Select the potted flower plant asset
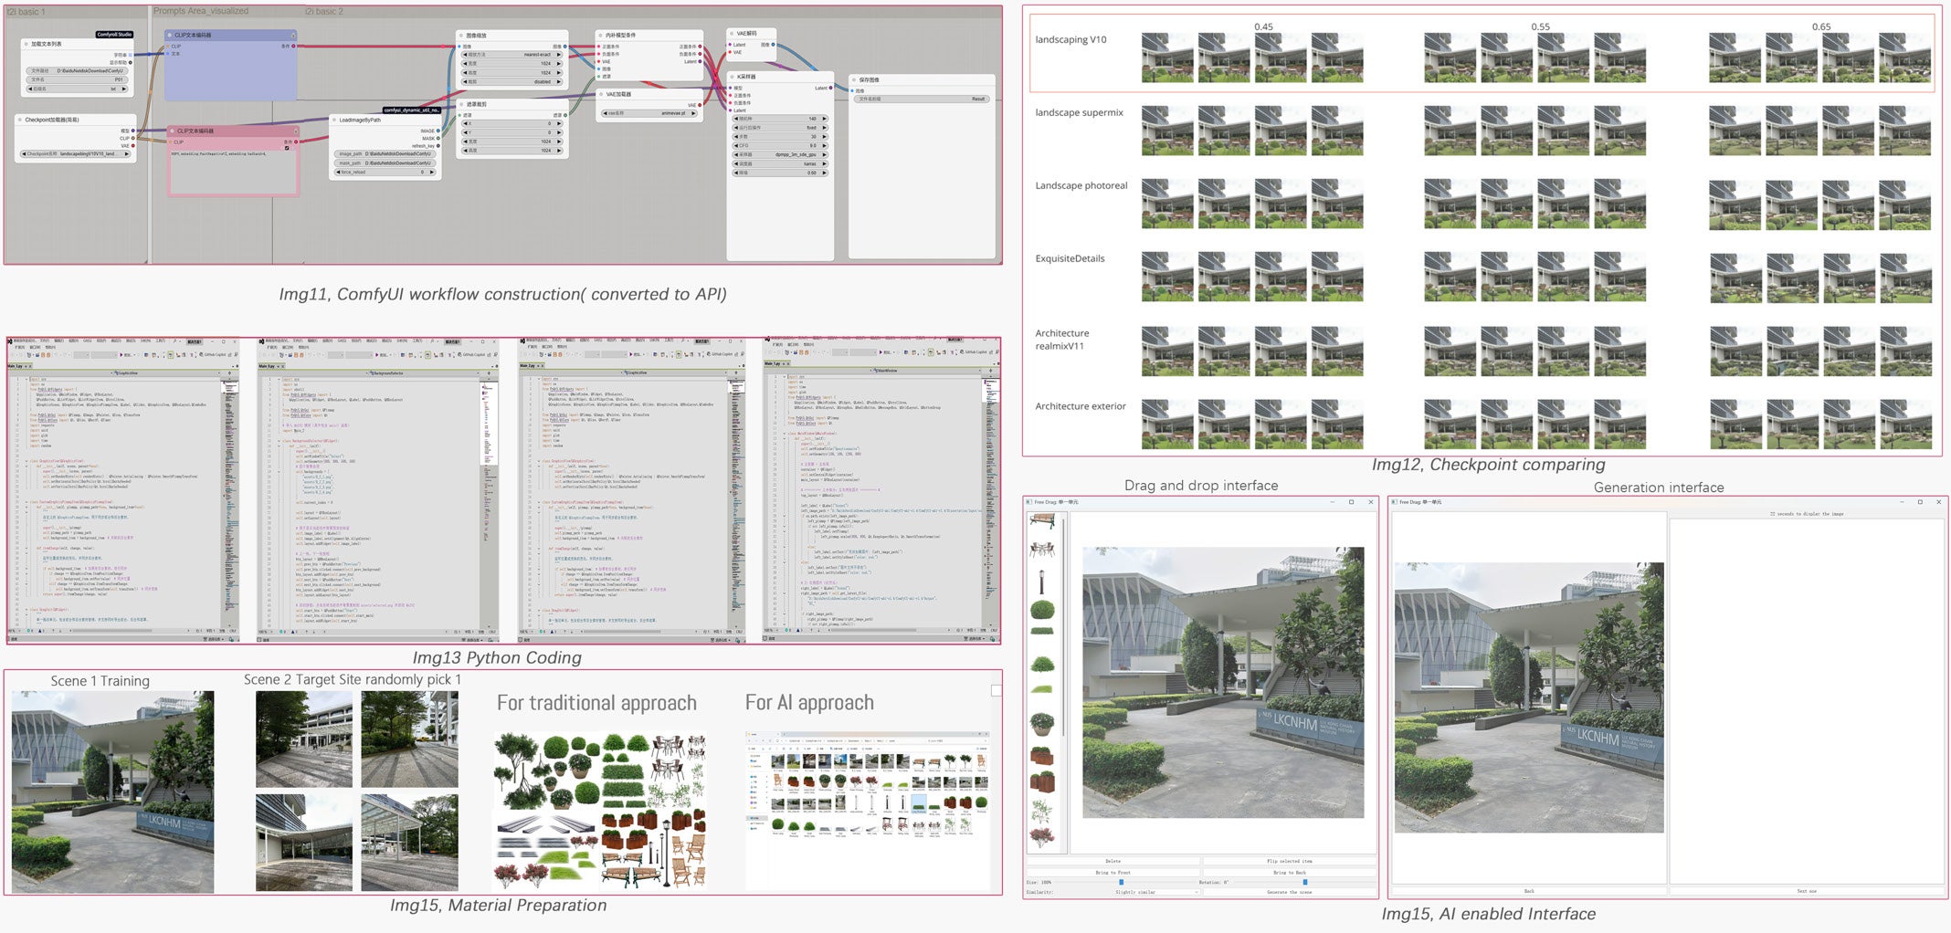 pyautogui.click(x=1042, y=724)
